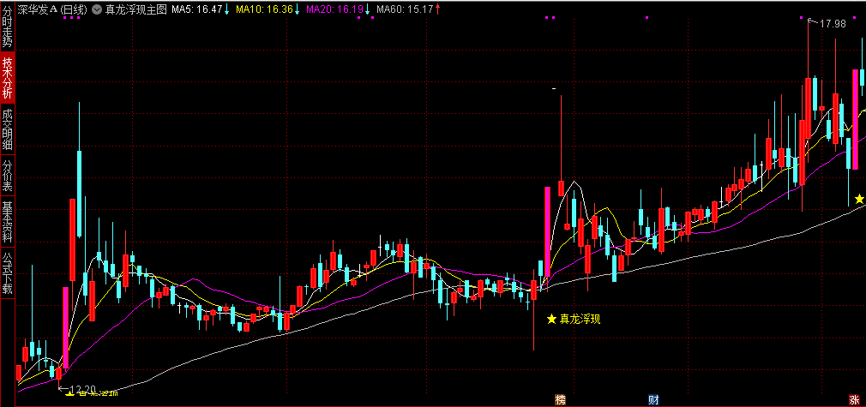Image resolution: width=866 pixels, height=407 pixels.
Task: Click the magenta MA20: 16.19 label
Action: (x=334, y=9)
